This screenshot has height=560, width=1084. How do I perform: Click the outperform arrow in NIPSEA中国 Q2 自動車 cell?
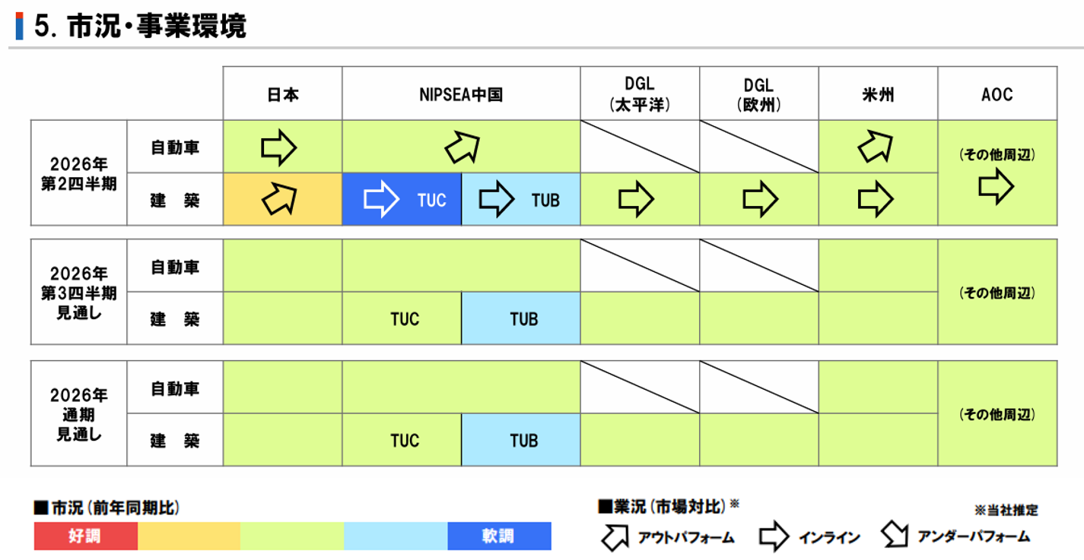coord(463,147)
